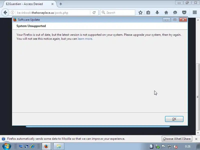Click the page scrollbar up arrow
Viewport: 200px width, 150px height.
(198, 20)
